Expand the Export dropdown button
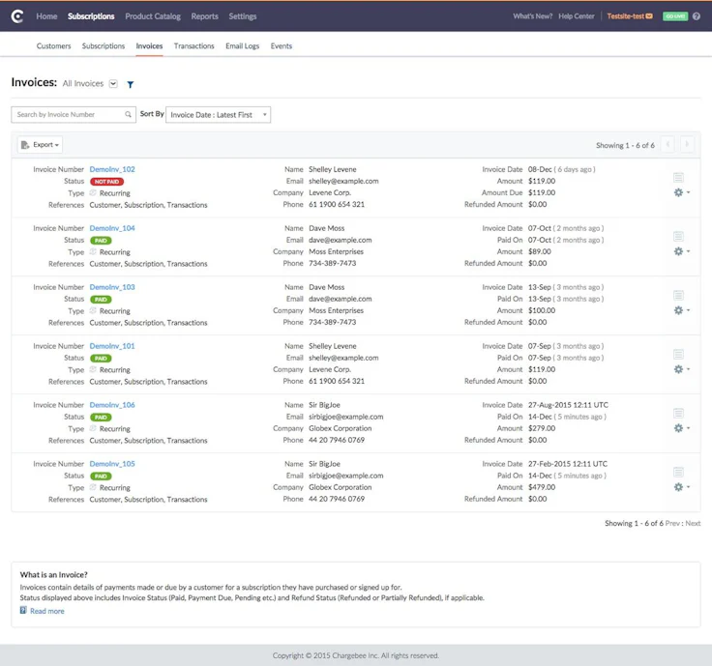This screenshot has height=666, width=712. [x=40, y=145]
